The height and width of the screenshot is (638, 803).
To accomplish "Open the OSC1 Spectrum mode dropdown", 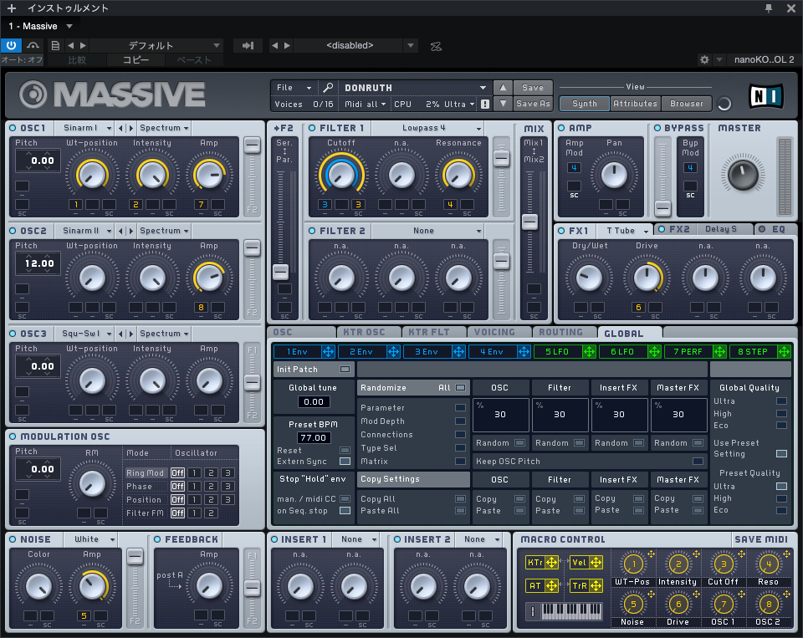I will click(x=164, y=128).
